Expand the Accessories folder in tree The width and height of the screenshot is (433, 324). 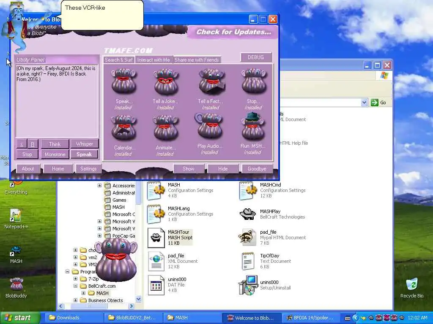tap(99, 186)
